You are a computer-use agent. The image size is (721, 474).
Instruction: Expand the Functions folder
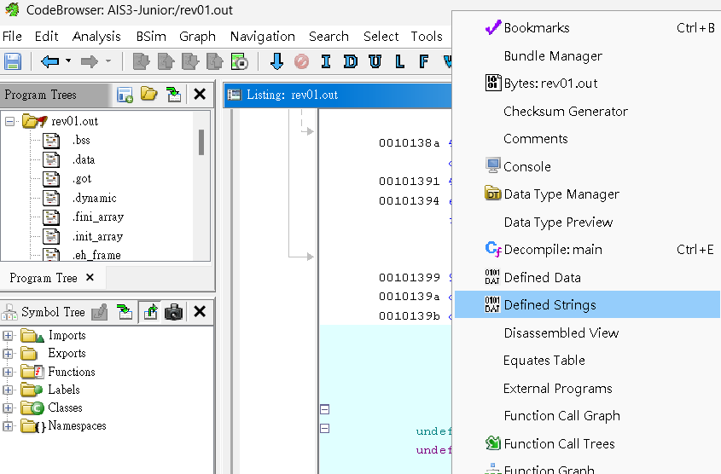click(8, 372)
